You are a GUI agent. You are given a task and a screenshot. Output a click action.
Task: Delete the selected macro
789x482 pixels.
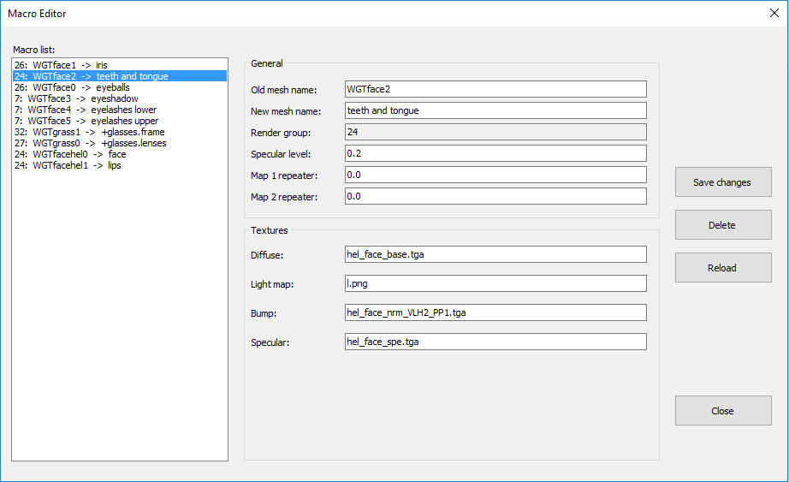tap(723, 225)
